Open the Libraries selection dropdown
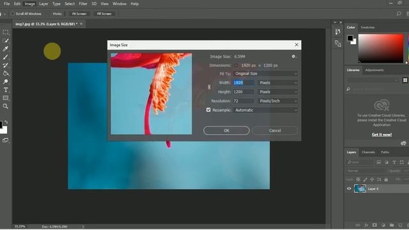Image resolution: width=409 pixels, height=230 pixels. point(373,80)
